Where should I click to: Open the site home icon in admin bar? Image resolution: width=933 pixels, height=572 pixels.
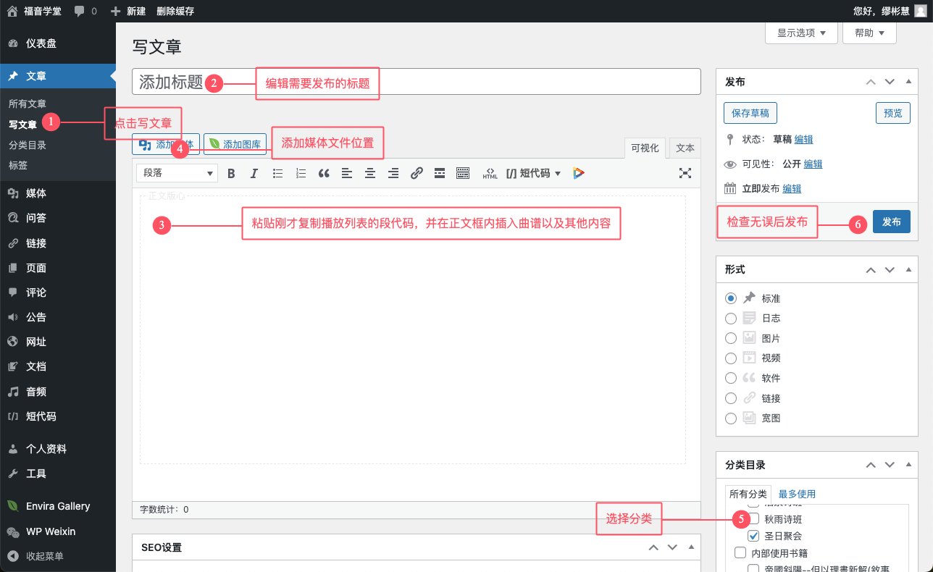(x=12, y=11)
